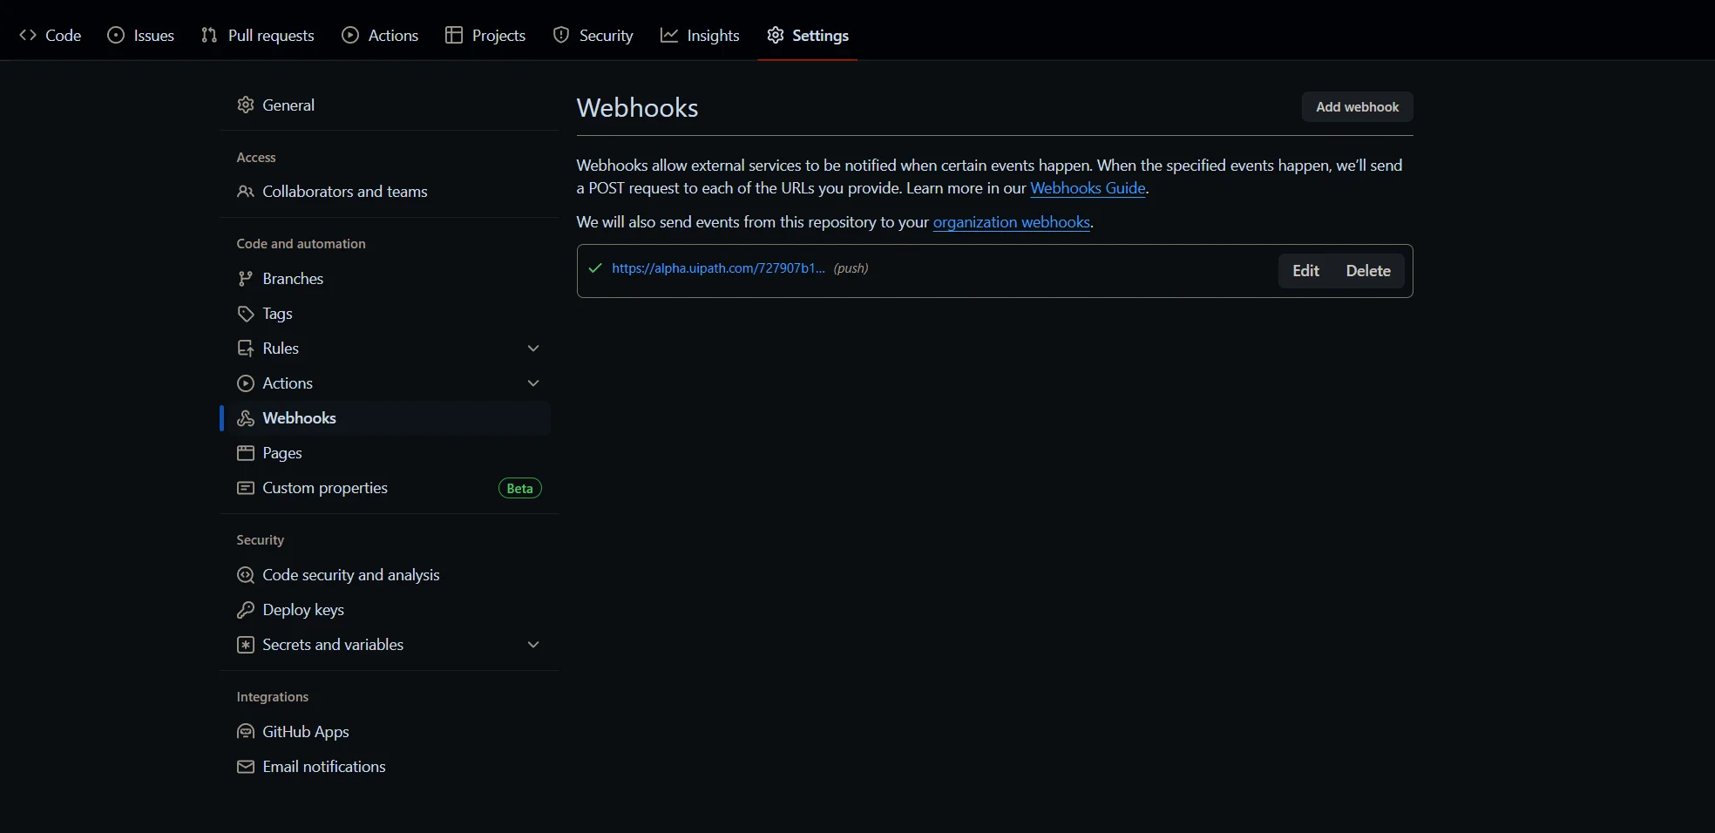Expand the Rules section
Viewport: 1715px width, 833px height.
click(532, 348)
